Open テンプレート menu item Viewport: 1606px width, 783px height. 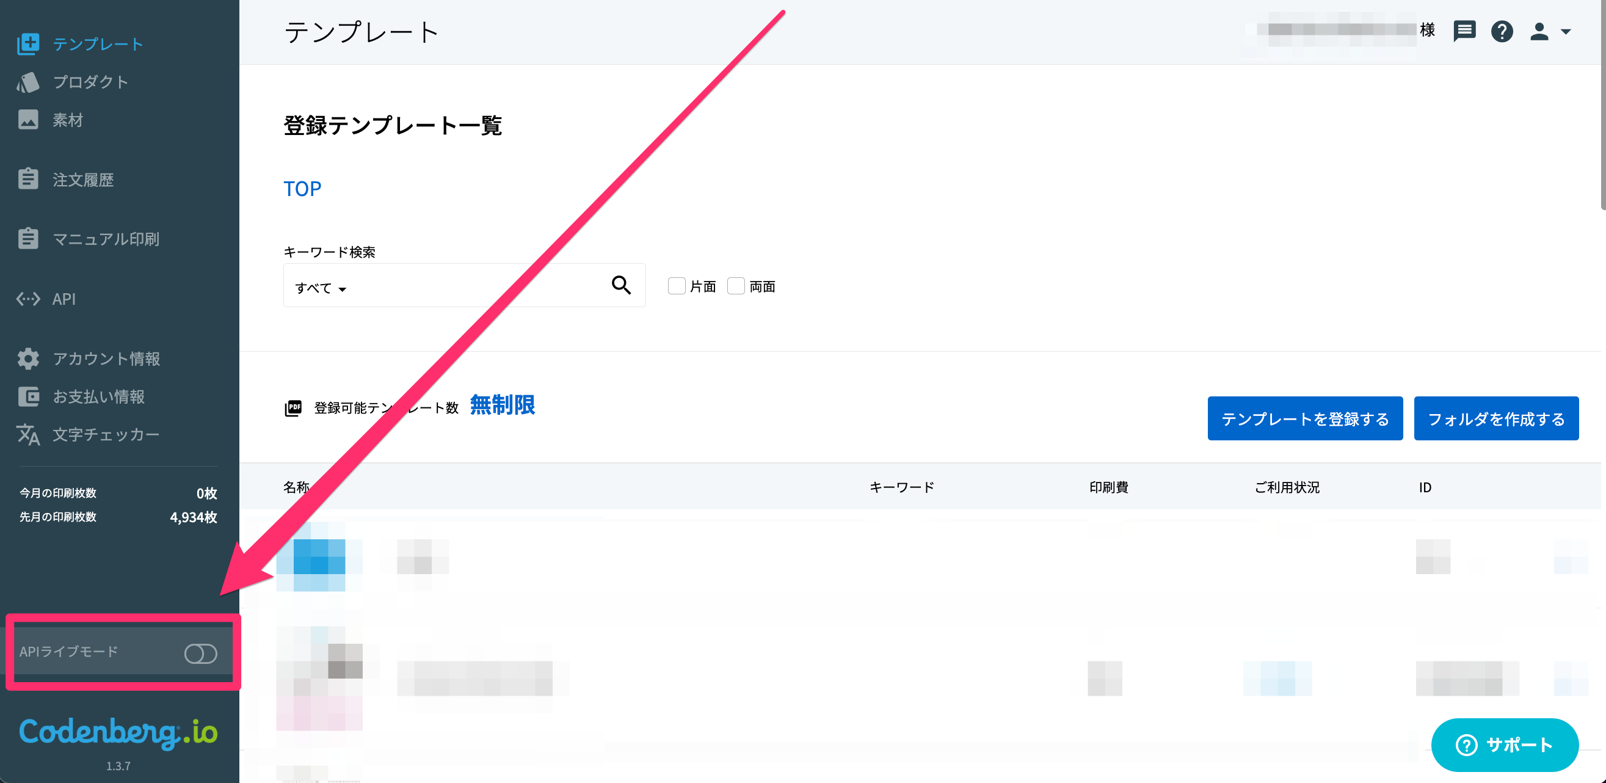click(x=98, y=43)
